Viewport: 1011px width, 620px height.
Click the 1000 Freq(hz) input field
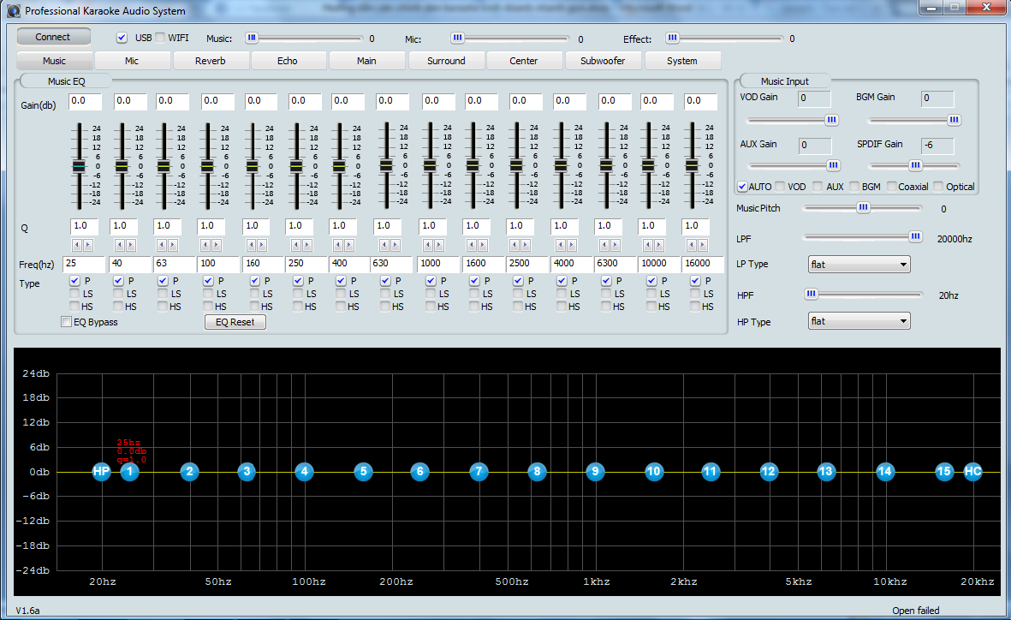coord(437,264)
